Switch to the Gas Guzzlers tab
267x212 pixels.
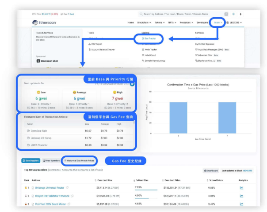point(31,160)
